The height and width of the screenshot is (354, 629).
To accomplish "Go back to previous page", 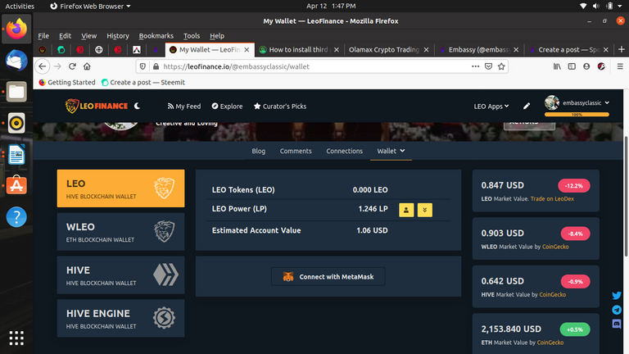I will [43, 66].
